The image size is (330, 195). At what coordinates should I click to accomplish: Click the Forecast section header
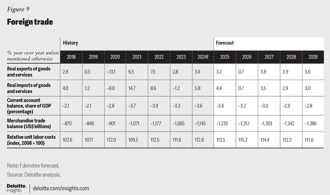click(x=225, y=43)
